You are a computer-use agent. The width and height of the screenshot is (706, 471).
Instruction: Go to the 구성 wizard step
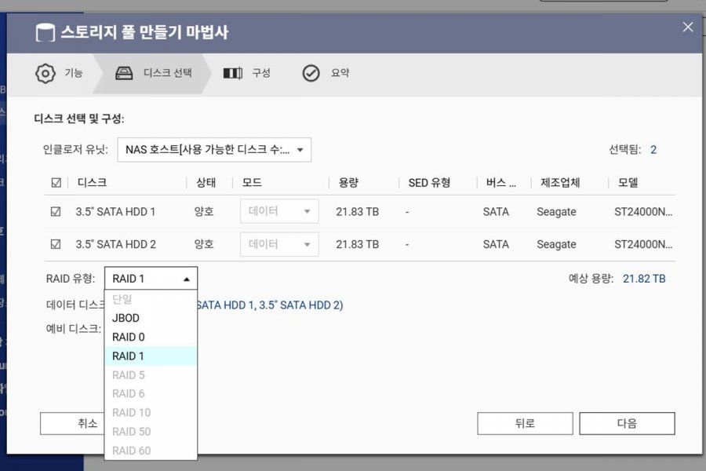(x=247, y=73)
